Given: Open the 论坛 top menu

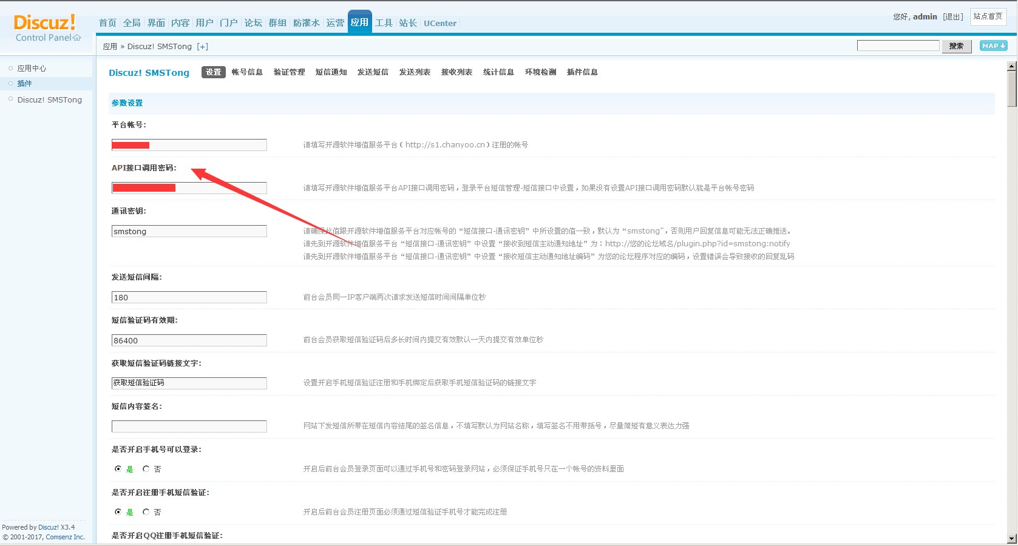Looking at the screenshot, I should (x=253, y=23).
